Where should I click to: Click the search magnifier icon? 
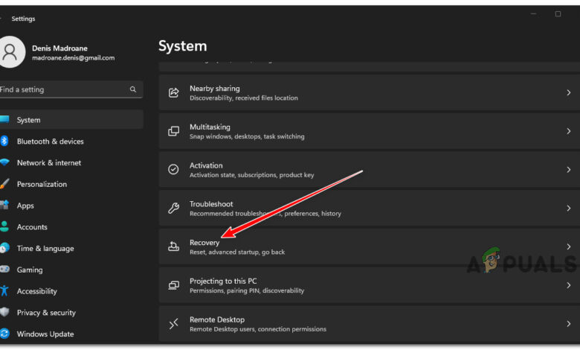pos(133,89)
